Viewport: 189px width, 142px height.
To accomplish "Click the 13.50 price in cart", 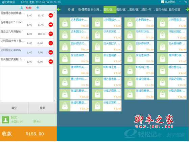I will pyautogui.click(x=41, y=16).
